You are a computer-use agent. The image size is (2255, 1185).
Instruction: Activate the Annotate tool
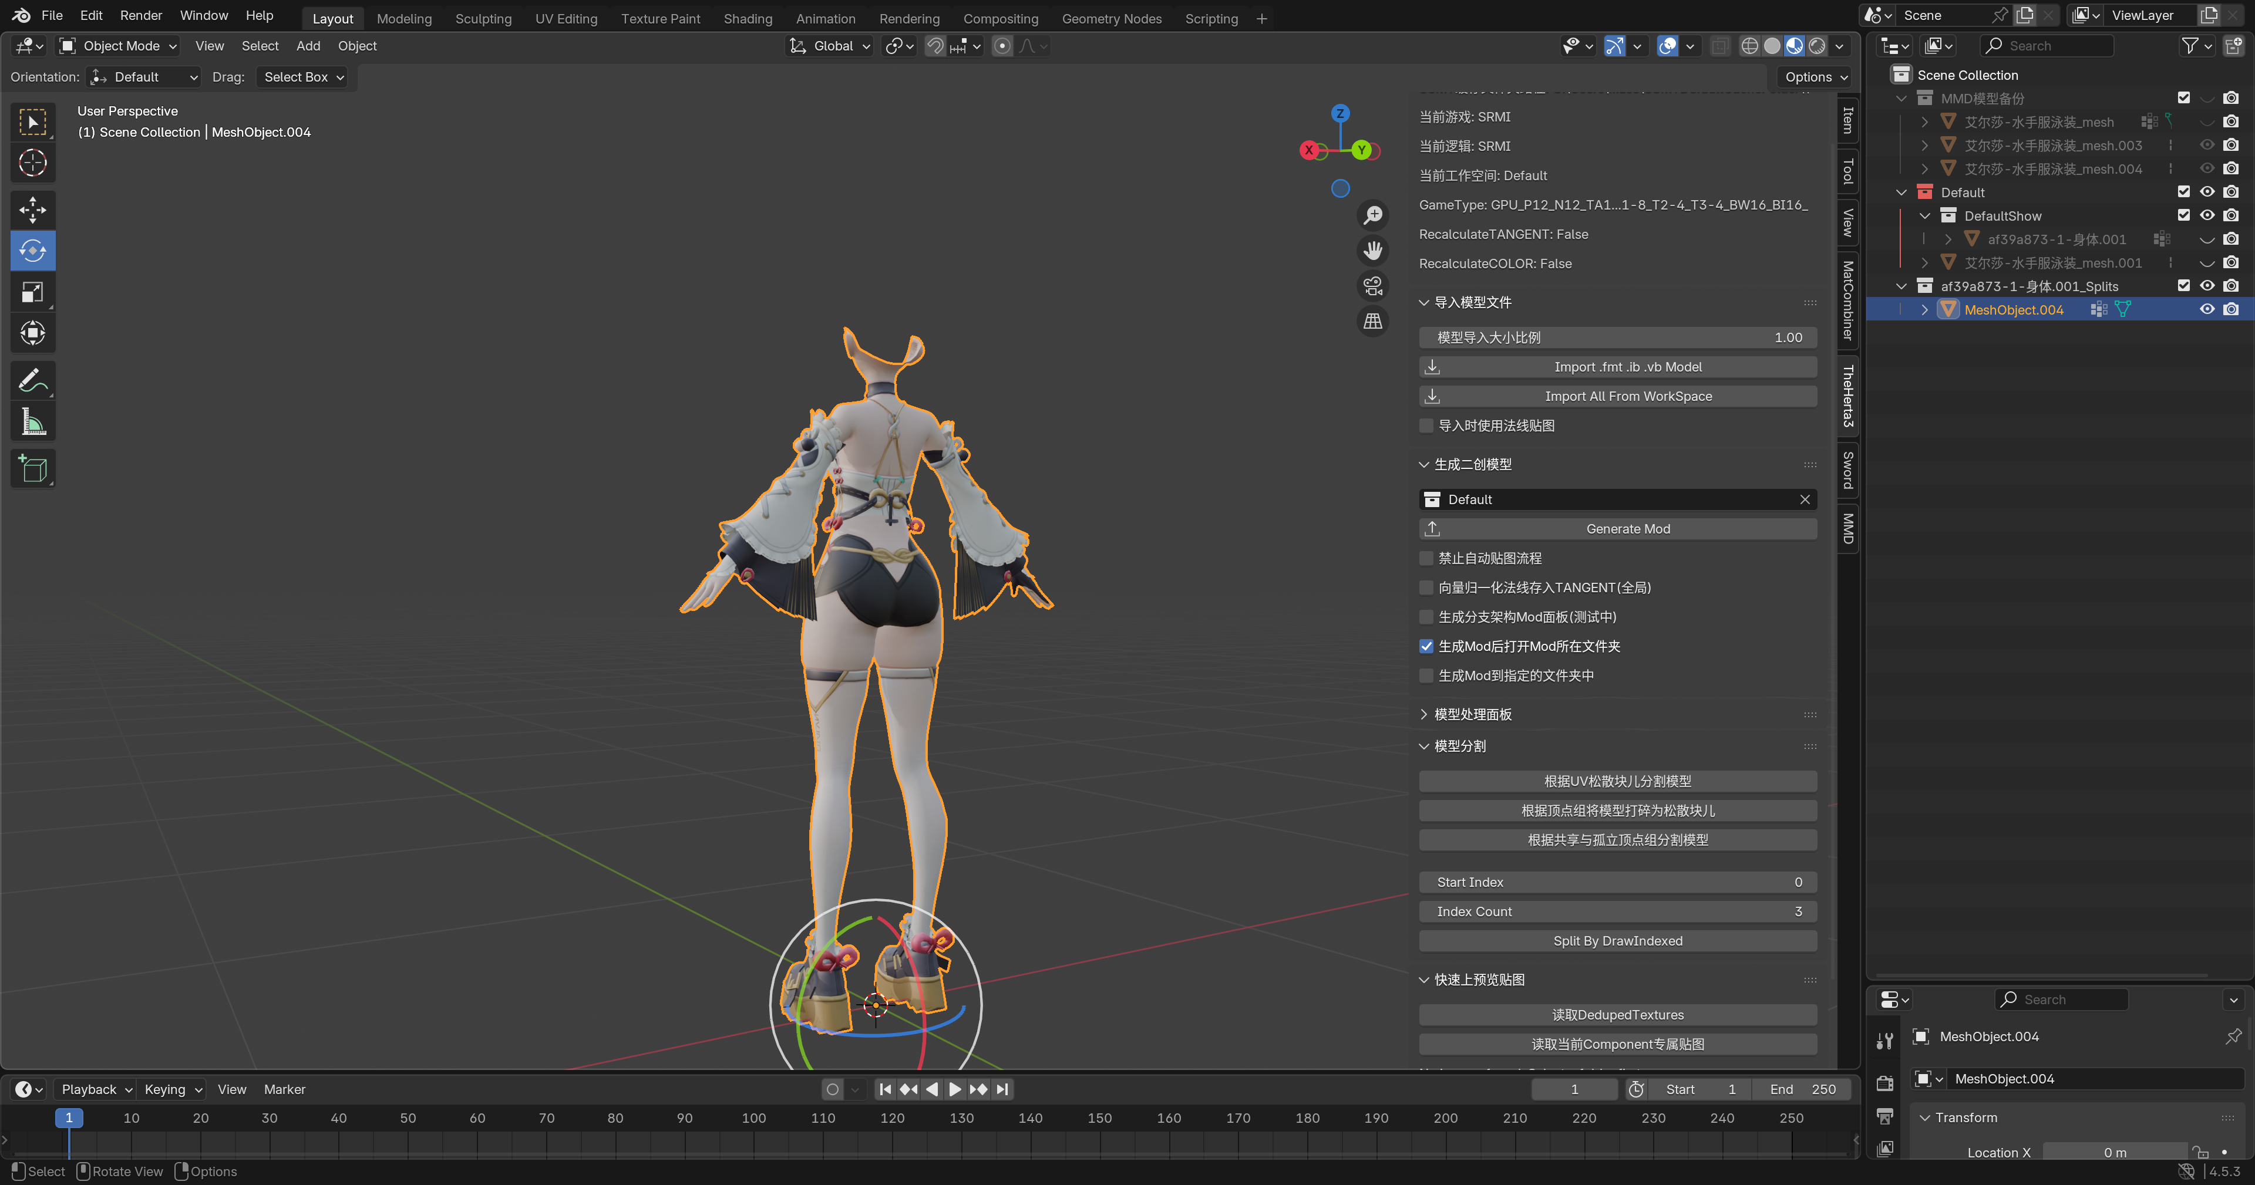click(32, 381)
